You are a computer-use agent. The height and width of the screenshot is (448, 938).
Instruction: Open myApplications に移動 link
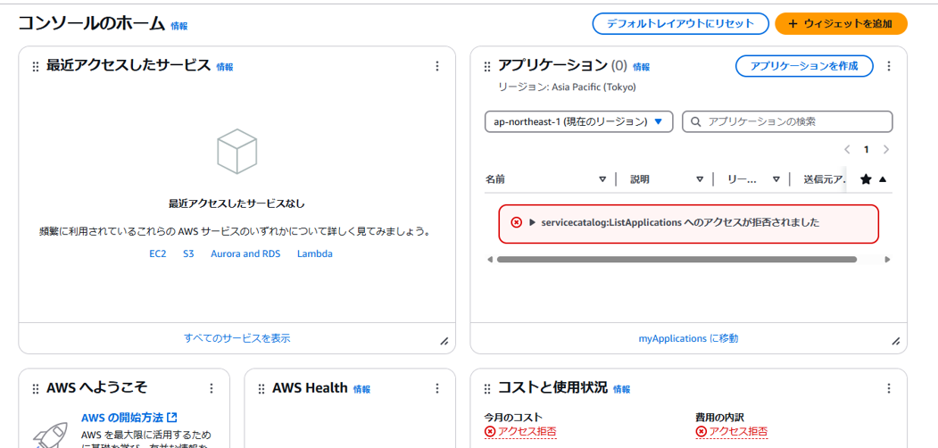pos(688,338)
